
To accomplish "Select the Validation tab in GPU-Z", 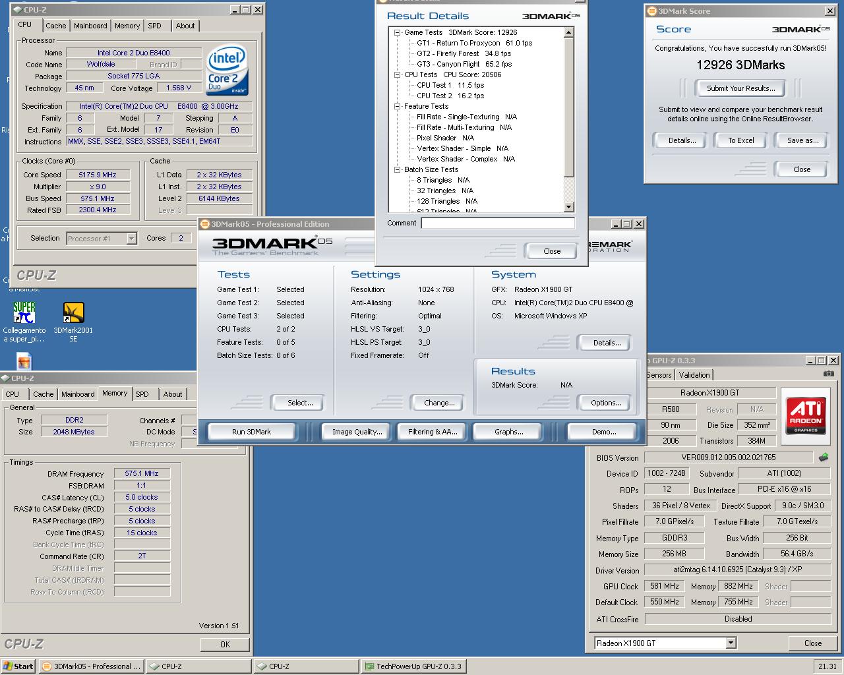I will [694, 375].
